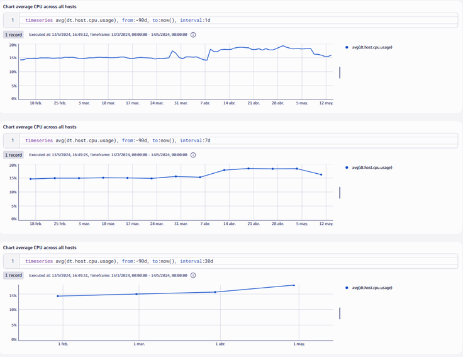Click line number 1 of the first query
Screen dimensions: 463x357
point(13,20)
